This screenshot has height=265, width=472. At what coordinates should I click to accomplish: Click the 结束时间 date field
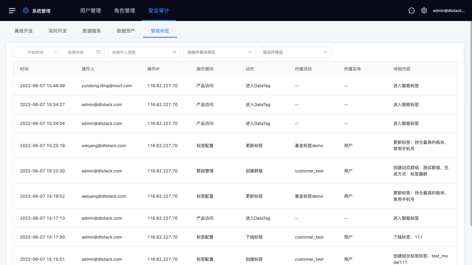(x=76, y=52)
